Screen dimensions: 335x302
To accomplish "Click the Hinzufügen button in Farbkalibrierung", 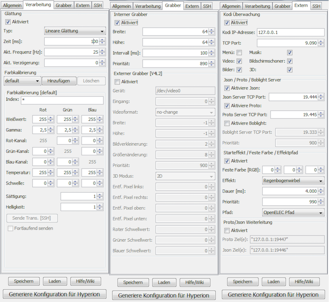I will [59, 81].
